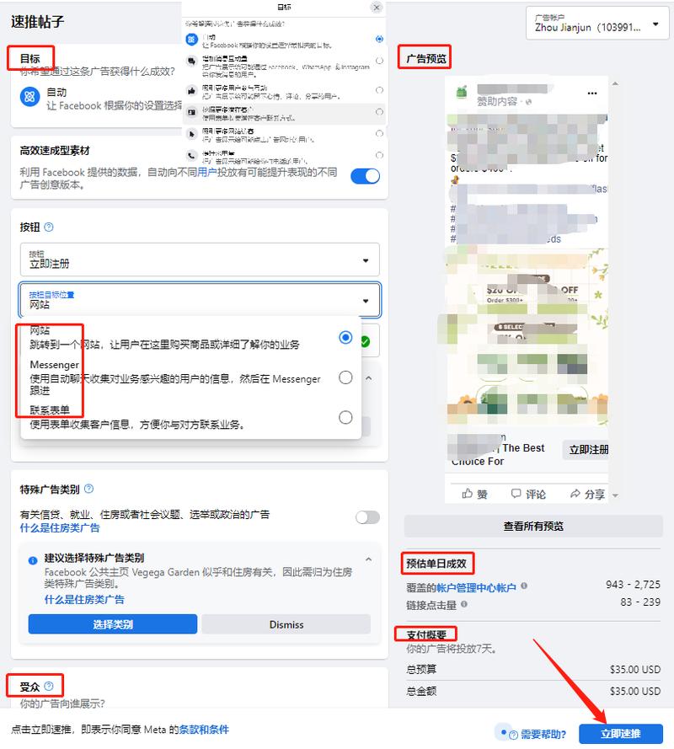Click the cursor website visitors goal icon
Viewport: 674px width, 749px height.
tap(191, 134)
